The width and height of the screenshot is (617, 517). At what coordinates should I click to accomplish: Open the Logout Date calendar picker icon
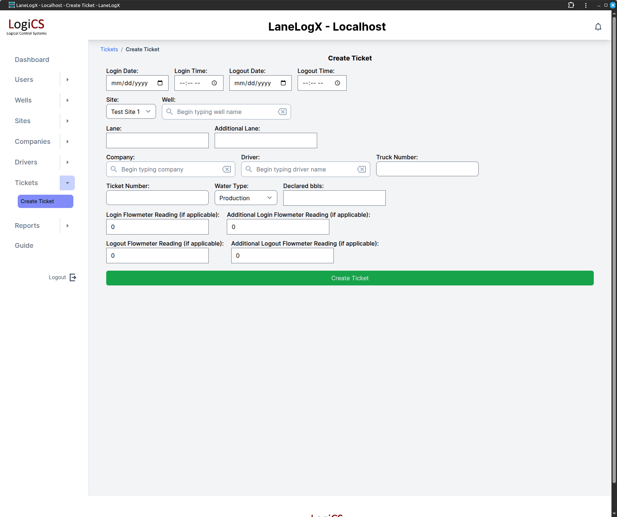tap(283, 83)
